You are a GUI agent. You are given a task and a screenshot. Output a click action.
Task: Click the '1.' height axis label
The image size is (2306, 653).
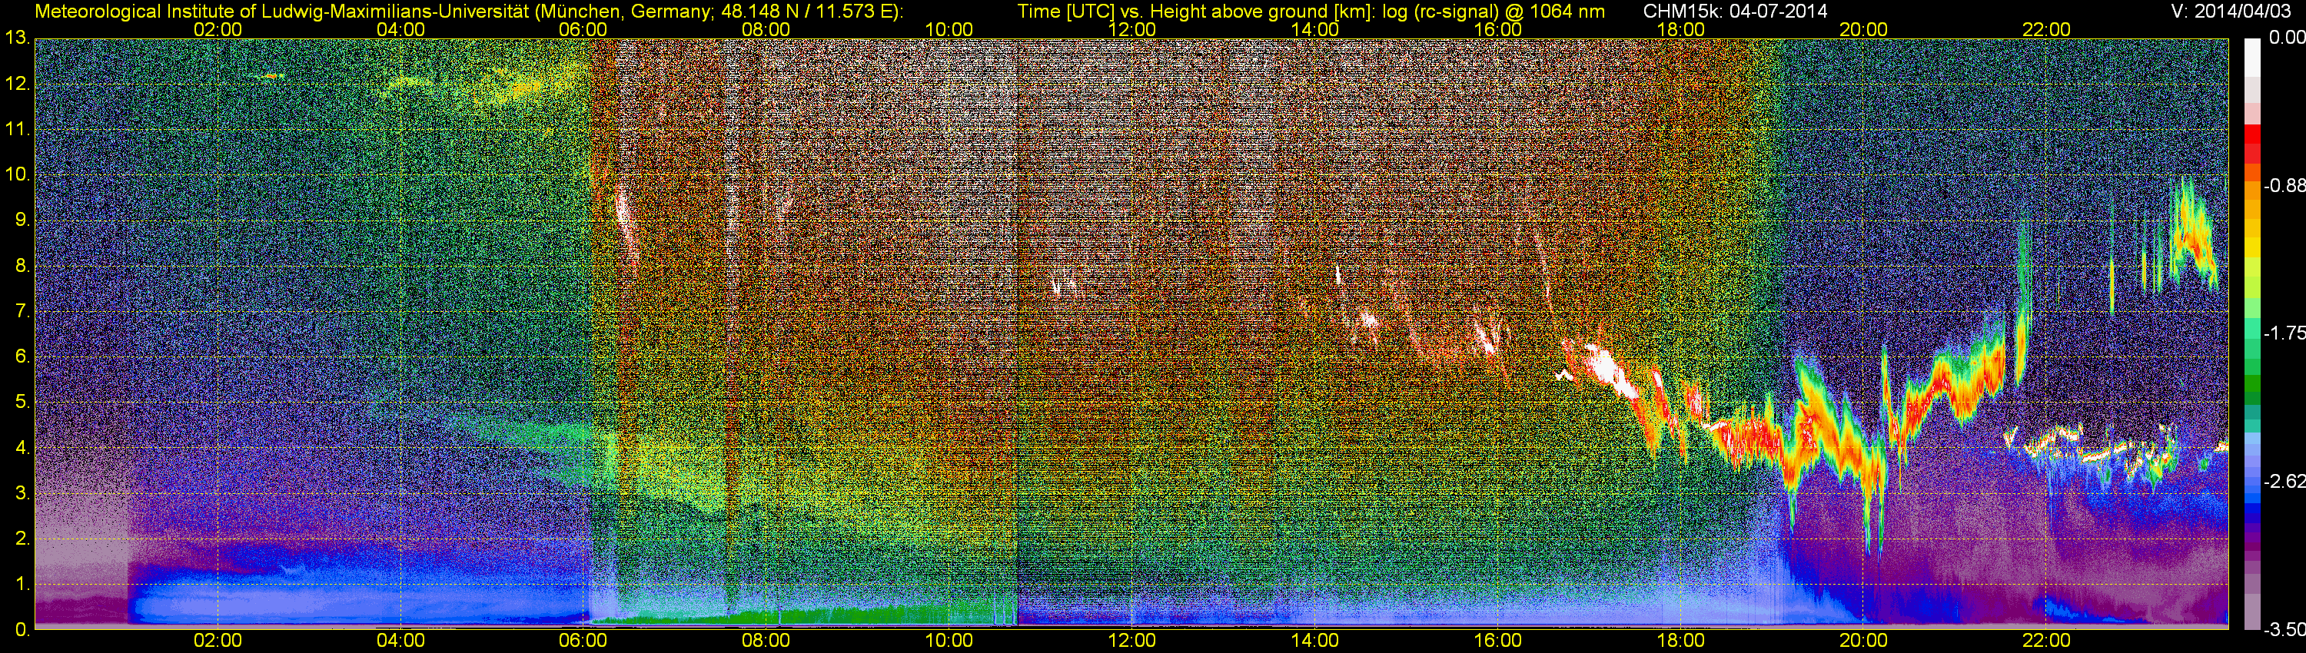pos(22,585)
